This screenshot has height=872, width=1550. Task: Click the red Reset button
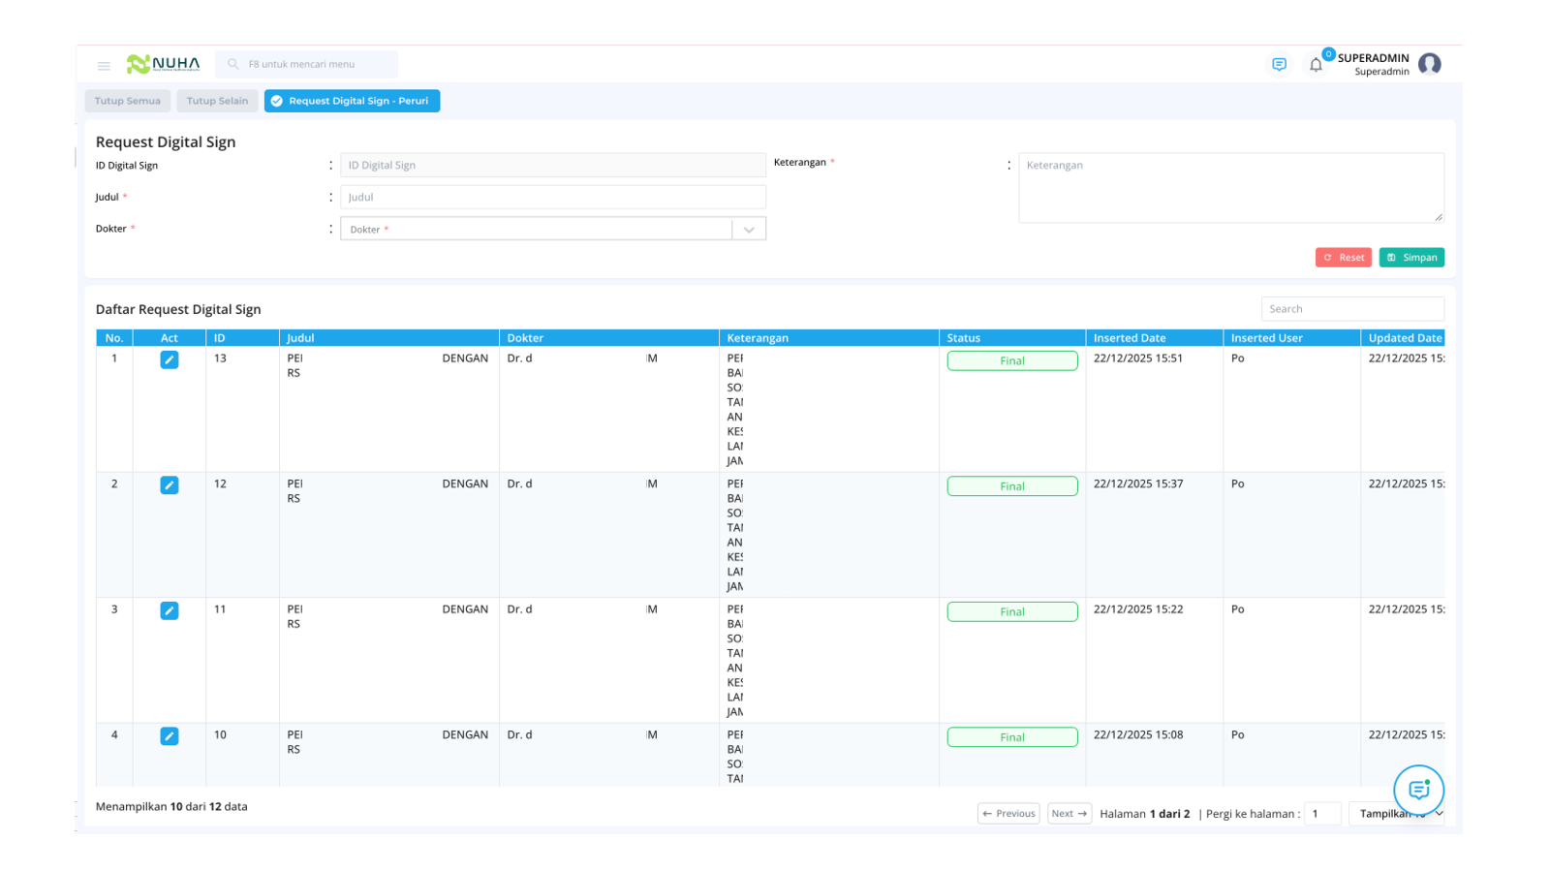pos(1343,258)
